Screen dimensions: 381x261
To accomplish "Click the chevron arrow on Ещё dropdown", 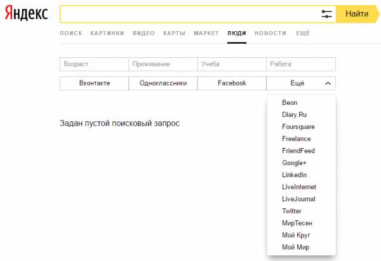I will 328,84.
